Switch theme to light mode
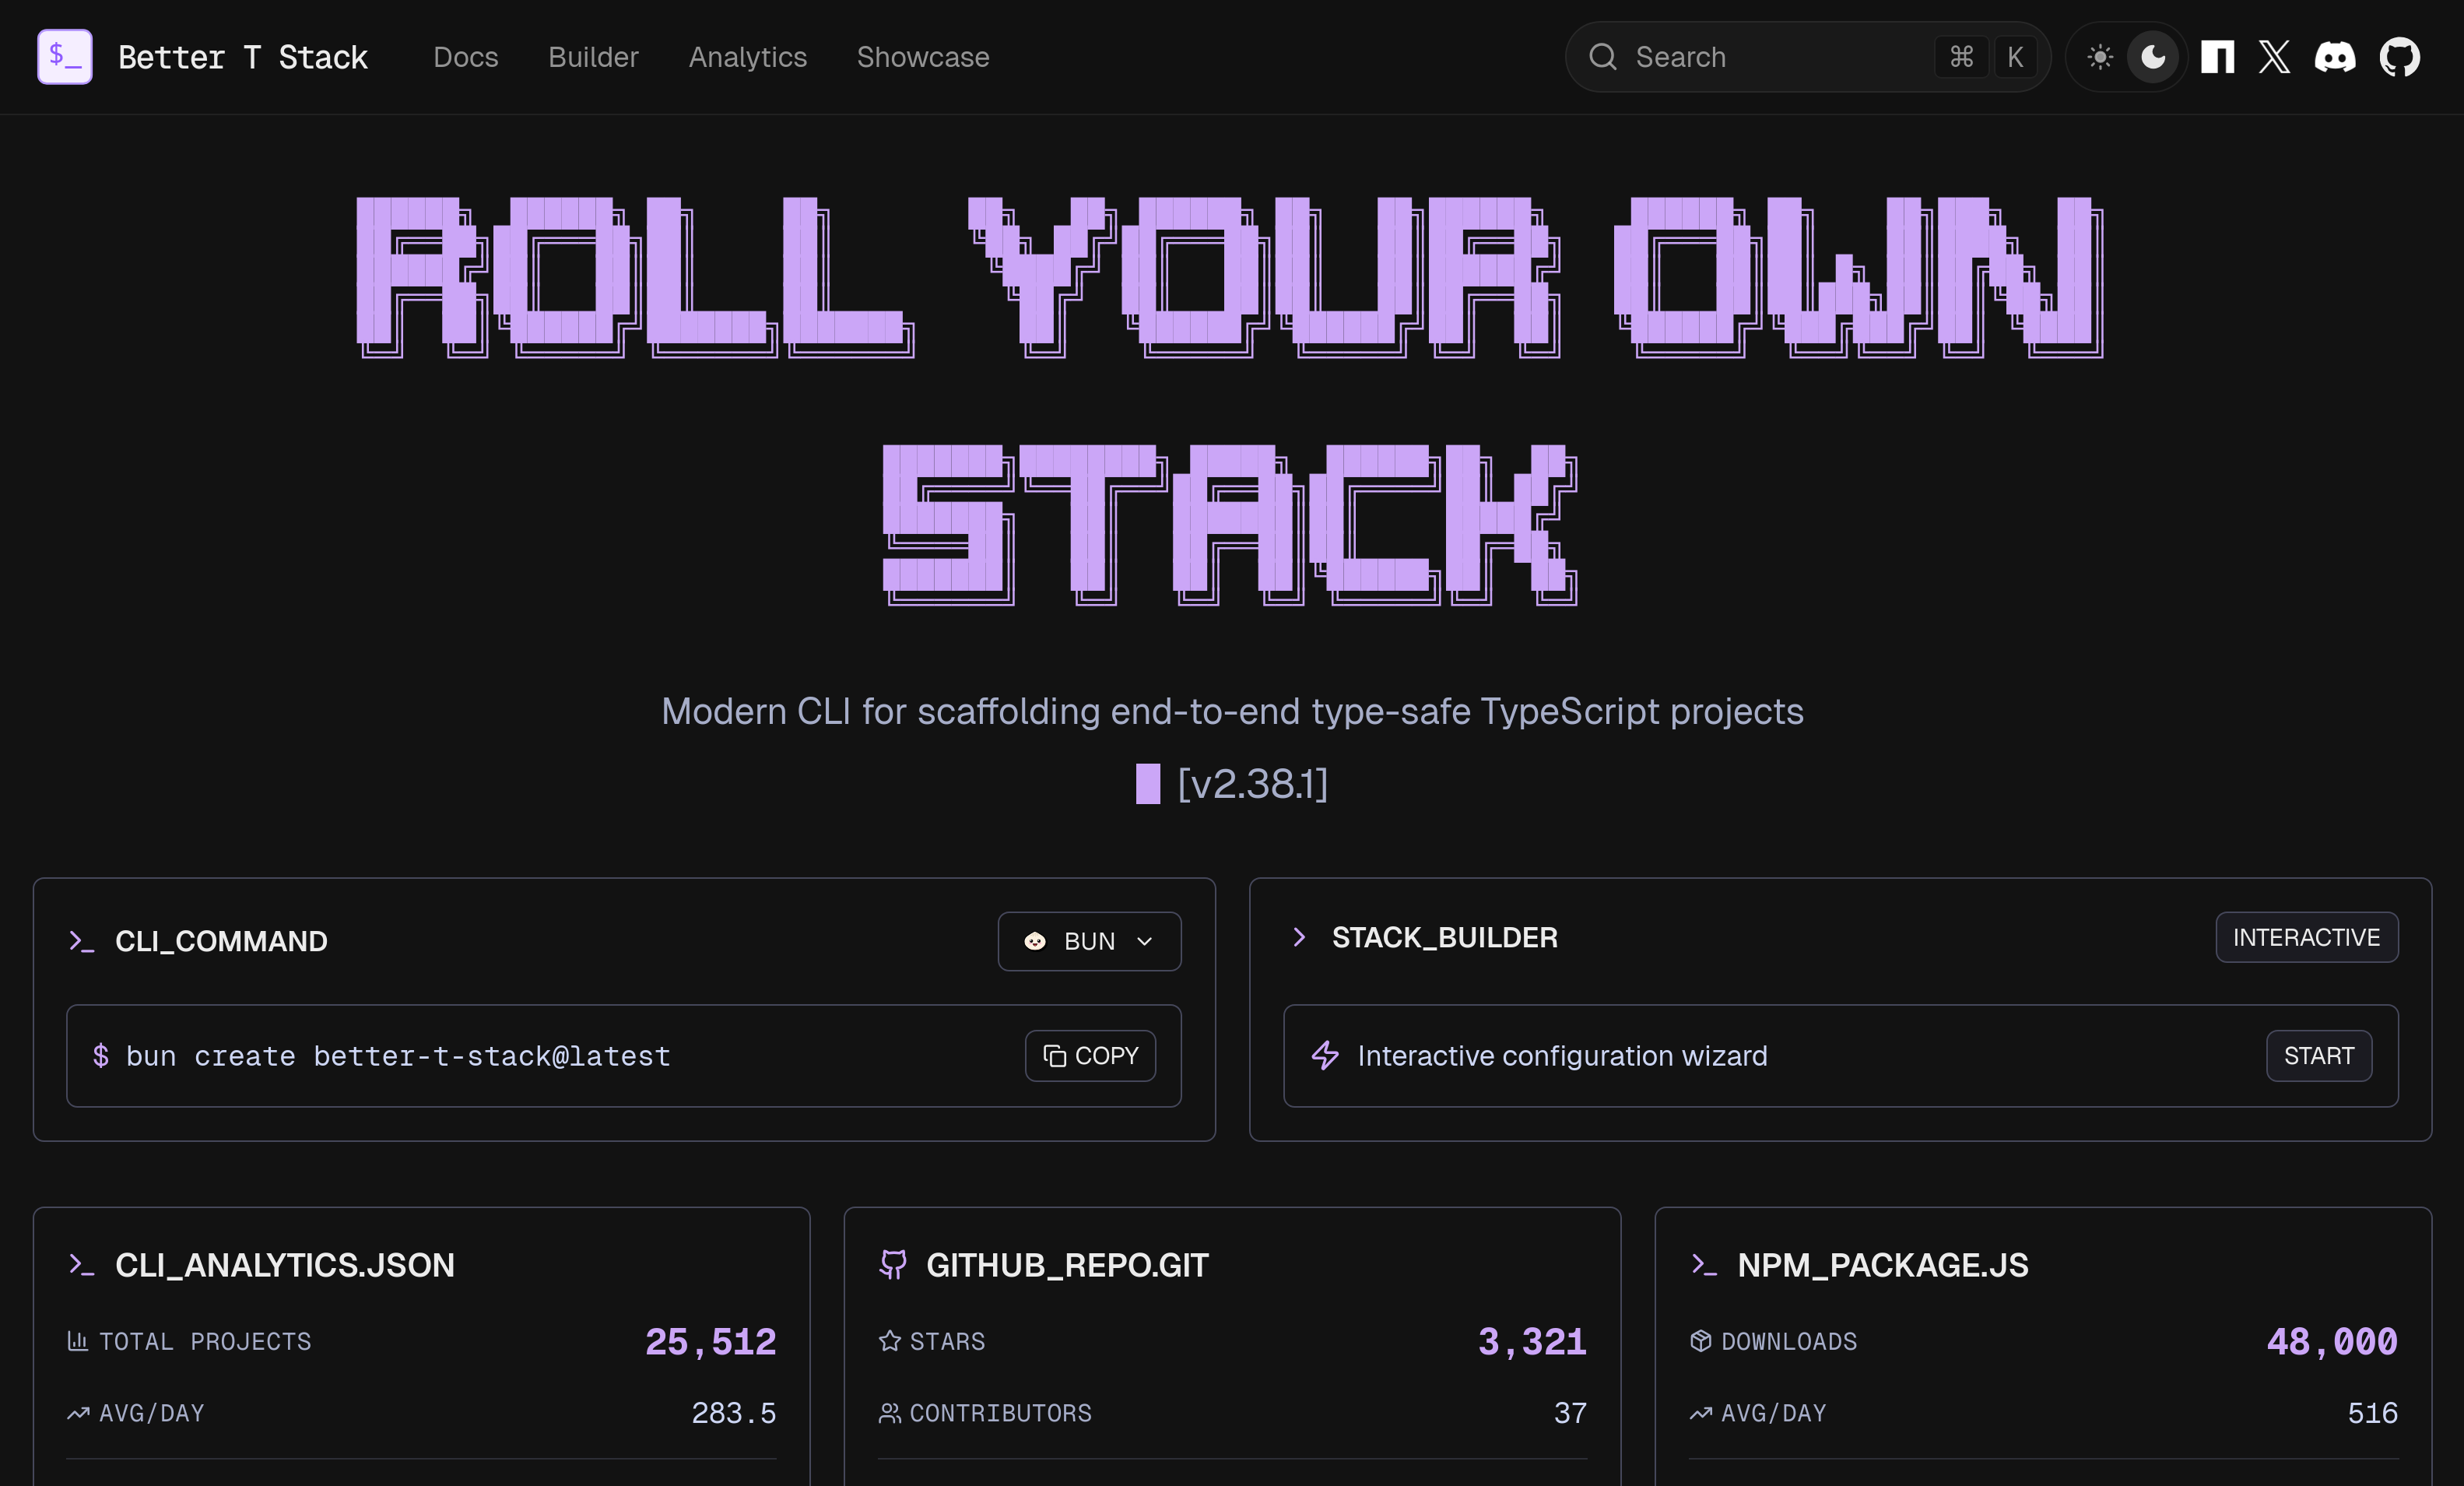2464x1486 pixels. pos(2100,57)
